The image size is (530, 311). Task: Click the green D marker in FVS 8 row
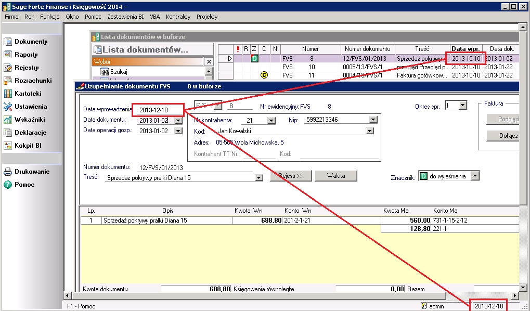(254, 58)
